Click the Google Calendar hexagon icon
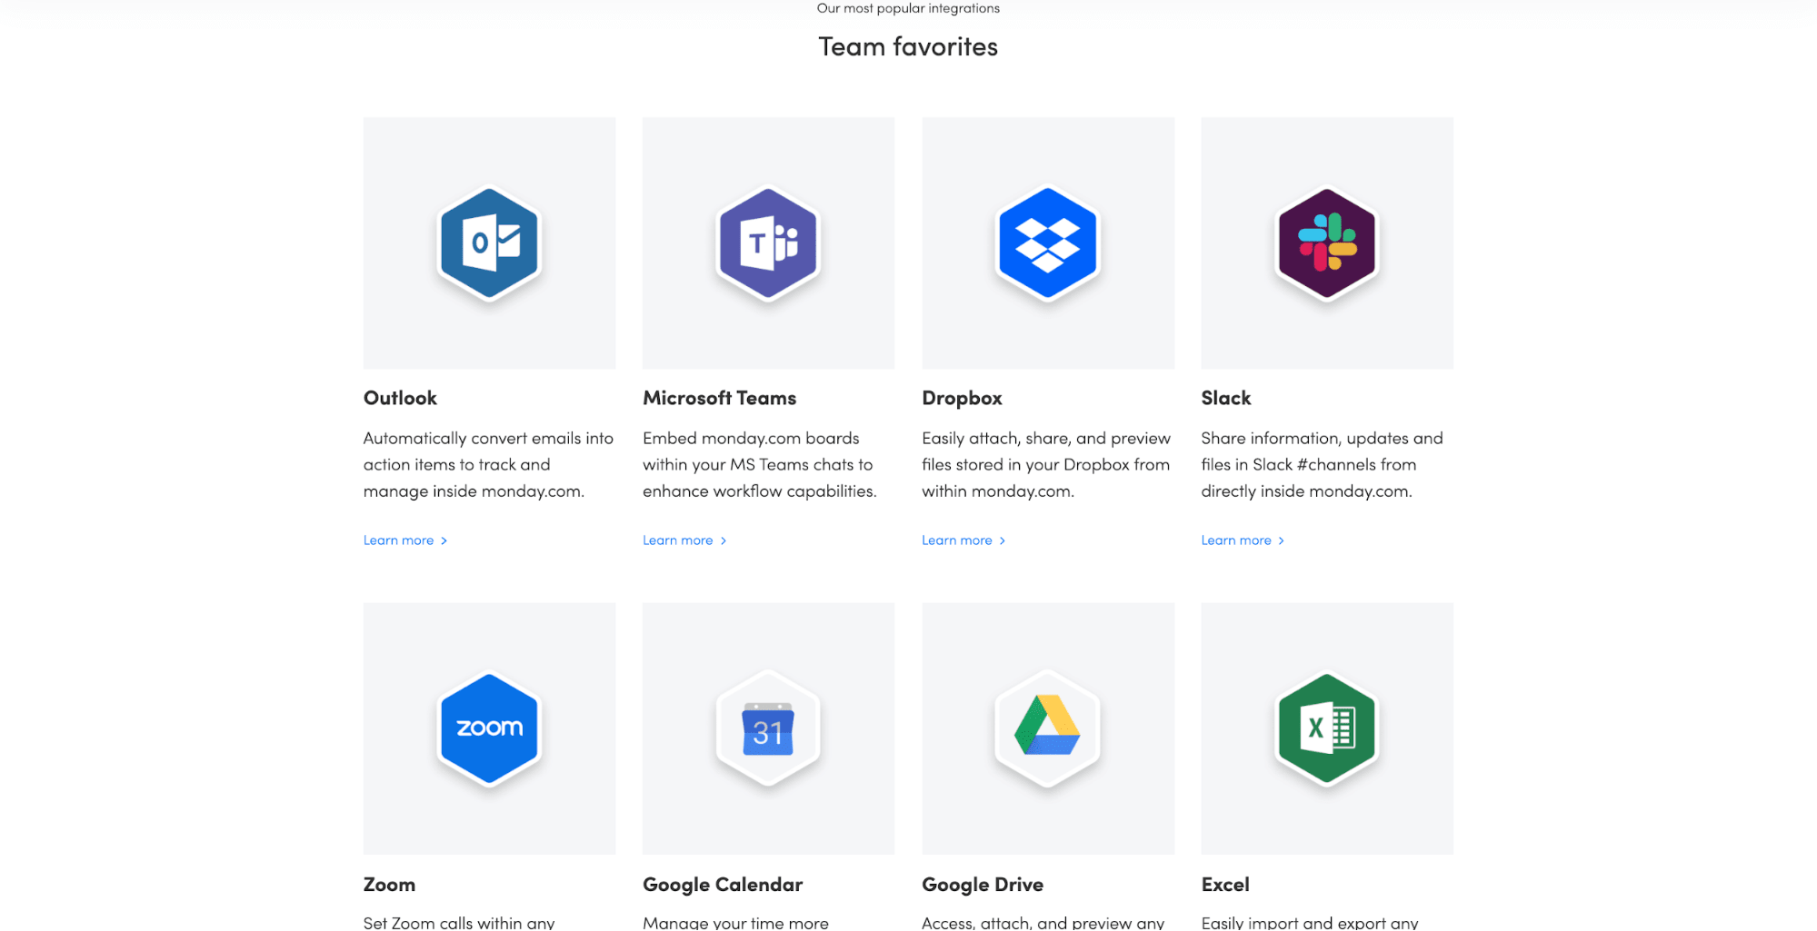The height and width of the screenshot is (931, 1817). click(x=768, y=728)
